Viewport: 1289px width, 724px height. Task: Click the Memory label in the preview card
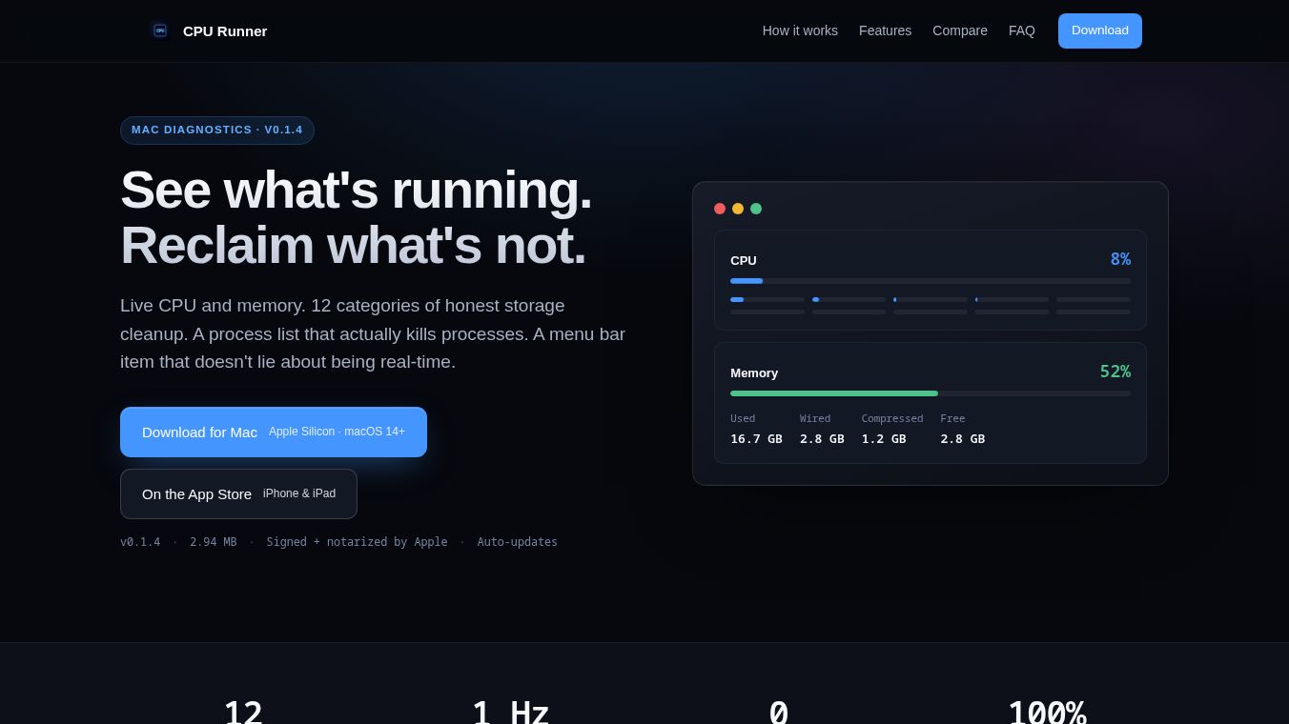coord(754,372)
